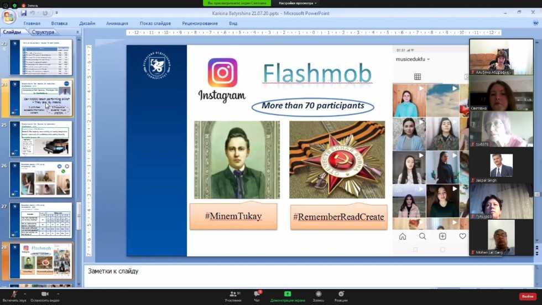Click the PowerPoint Office button

8,16
